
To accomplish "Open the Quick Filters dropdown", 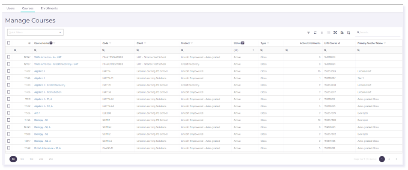I will pos(36,32).
